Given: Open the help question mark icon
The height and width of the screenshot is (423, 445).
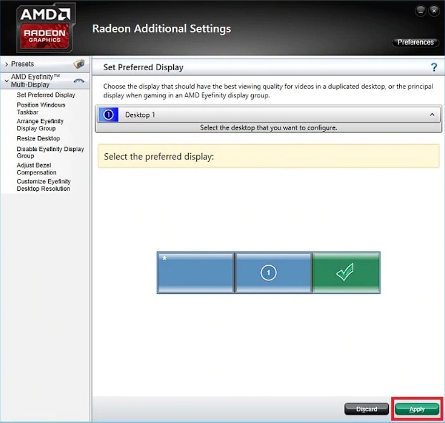Looking at the screenshot, I should coord(434,67).
